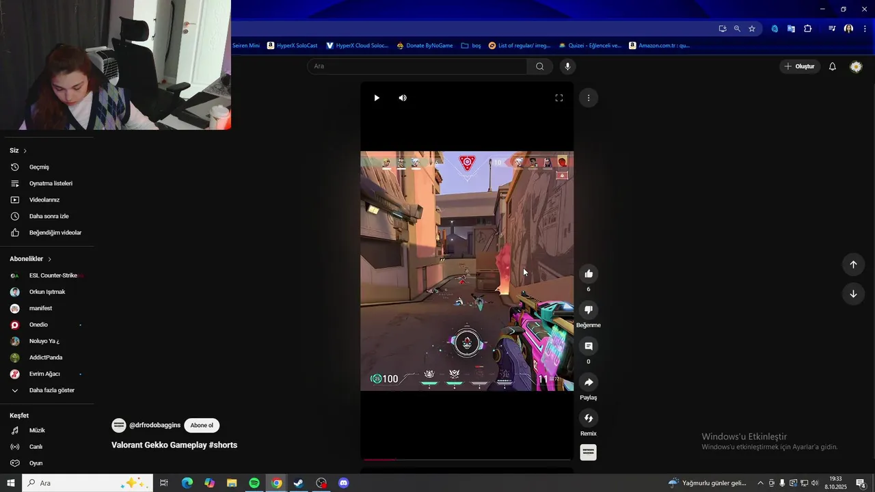This screenshot has width=875, height=492.
Task: Open the YouTube account avatar menu
Action: tap(856, 66)
